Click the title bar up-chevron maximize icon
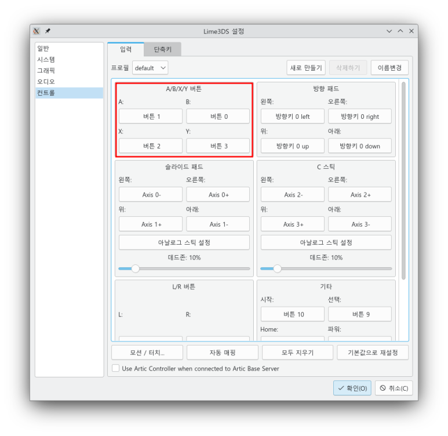Viewport: 448px width, 436px height. tap(400, 31)
